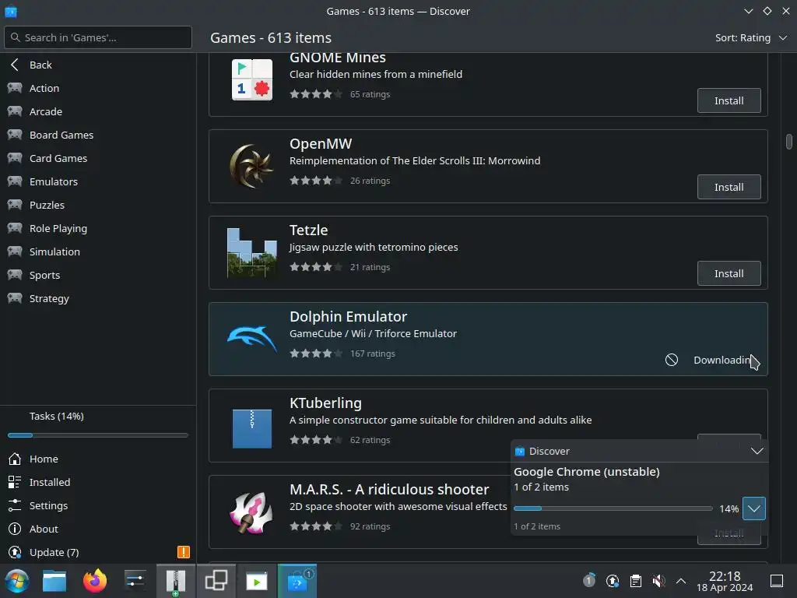Open the Sort: Rating dropdown
The width and height of the screenshot is (797, 598).
(x=751, y=37)
